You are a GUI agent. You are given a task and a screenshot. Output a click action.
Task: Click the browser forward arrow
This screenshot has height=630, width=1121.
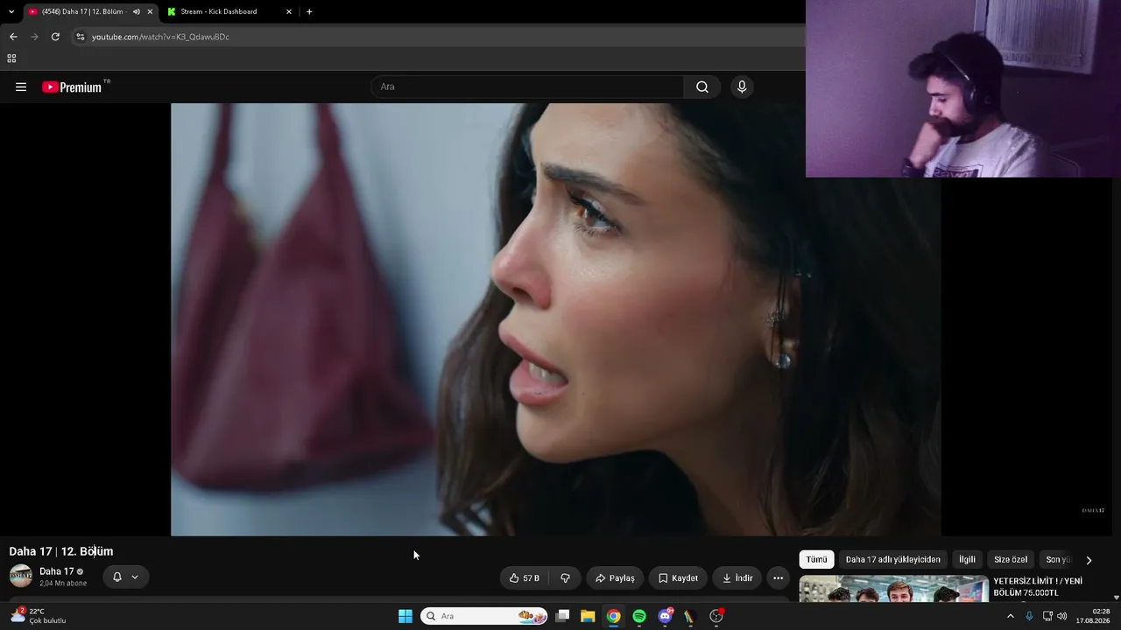coord(34,37)
